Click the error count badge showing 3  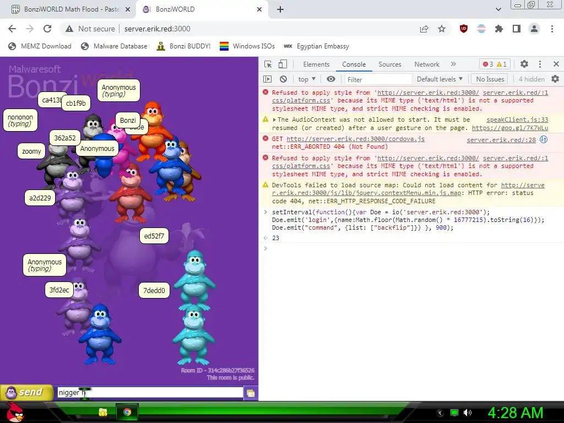tap(488, 64)
